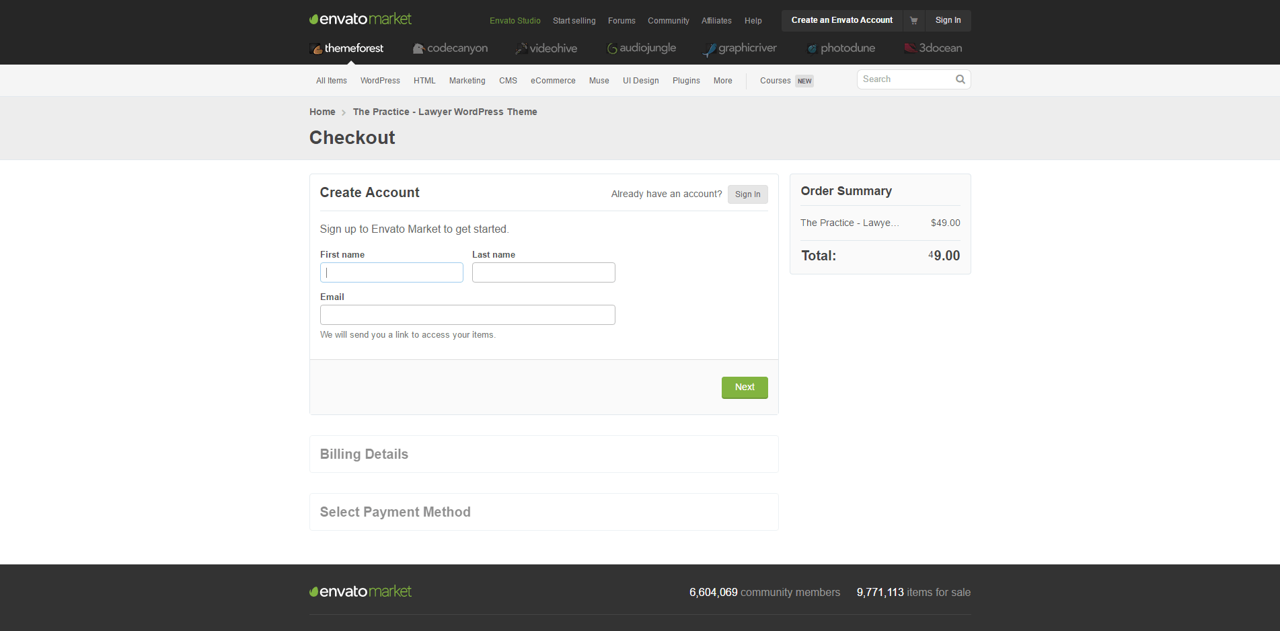Click the envato market footer logo
Screen dimensions: 1280x631
361,592
